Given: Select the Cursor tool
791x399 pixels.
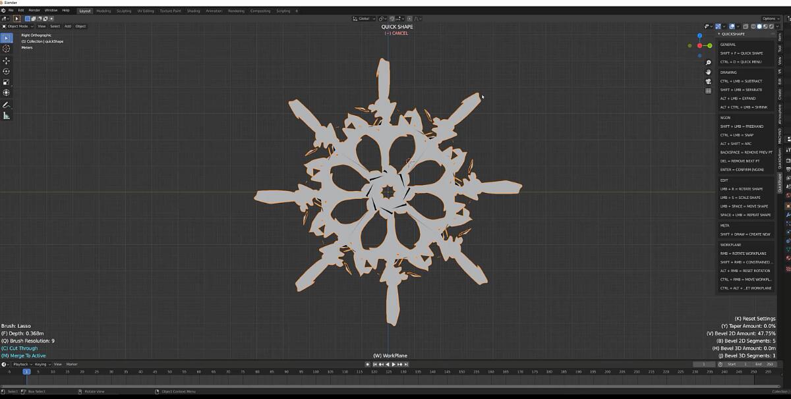Looking at the screenshot, I should (7, 49).
